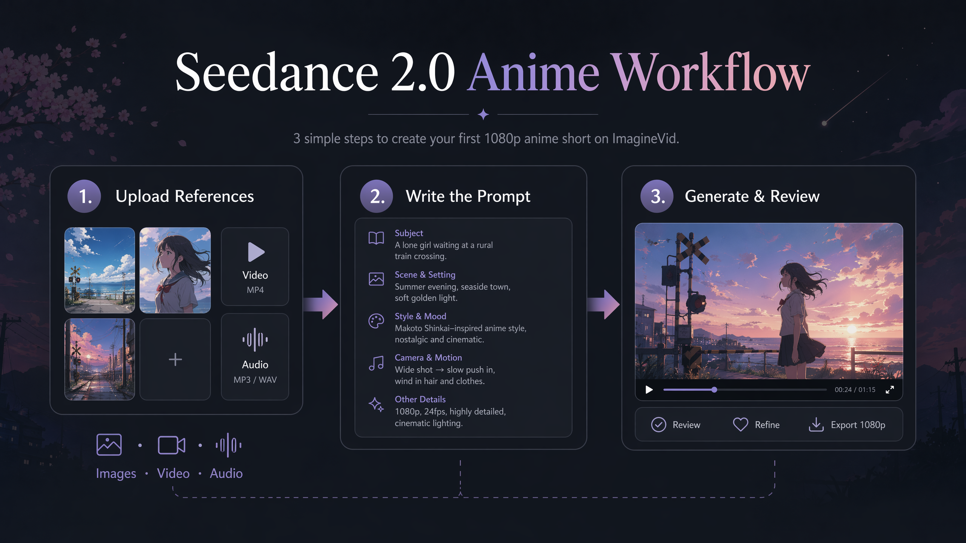Click the Upload References heading

(185, 196)
